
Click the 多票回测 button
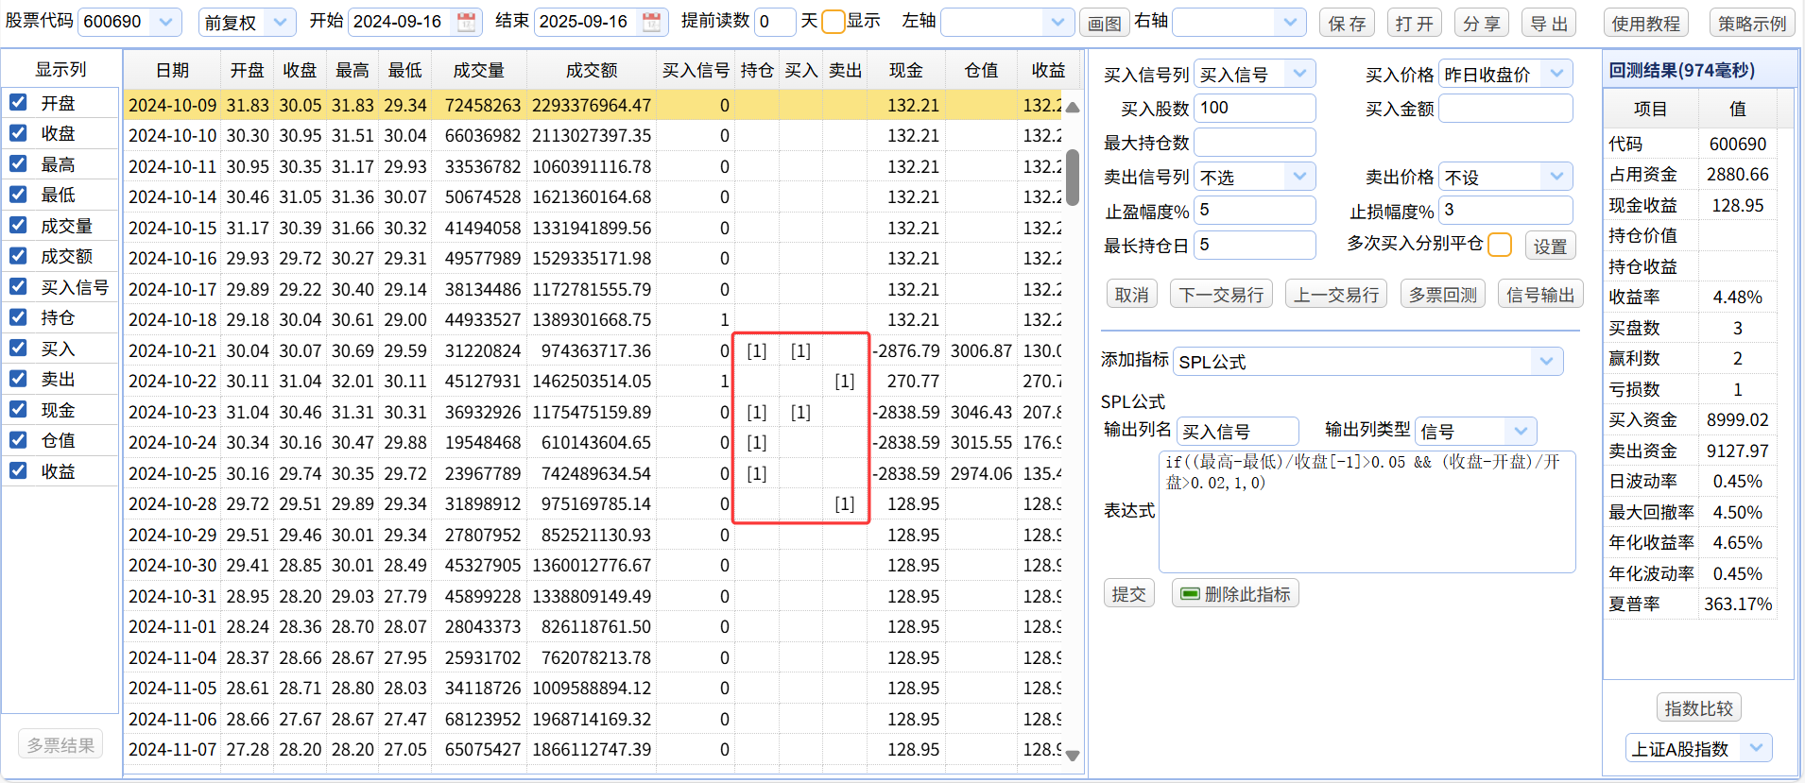(x=1442, y=295)
